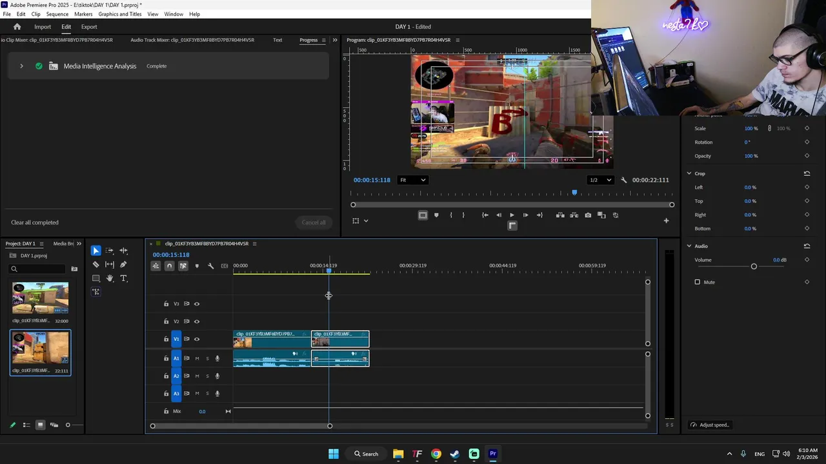Open the 1/2 playback resolution dropdown

click(x=600, y=180)
